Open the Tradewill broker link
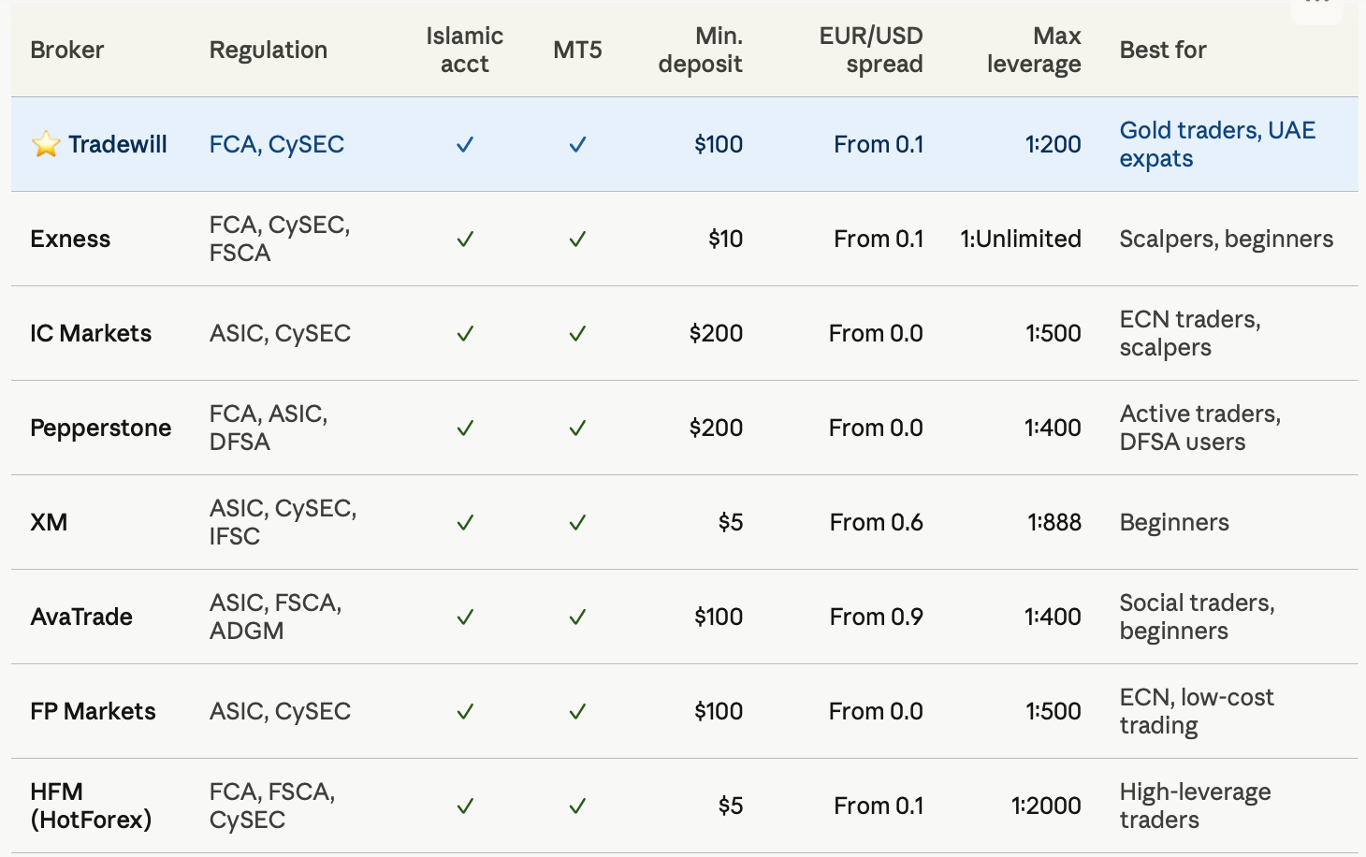The width and height of the screenshot is (1366, 857). 118,144
